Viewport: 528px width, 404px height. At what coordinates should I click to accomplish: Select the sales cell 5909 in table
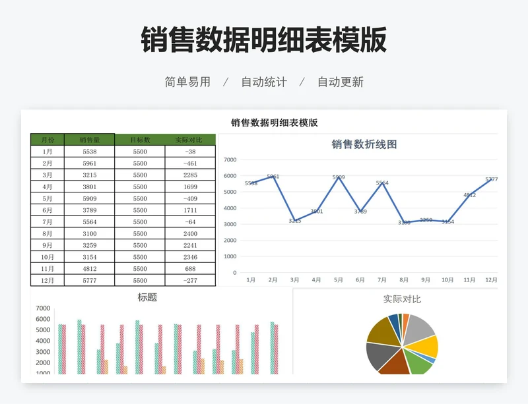pyautogui.click(x=90, y=198)
